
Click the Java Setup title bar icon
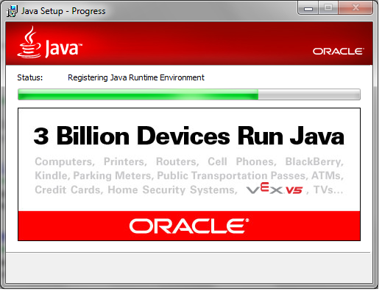click(12, 11)
